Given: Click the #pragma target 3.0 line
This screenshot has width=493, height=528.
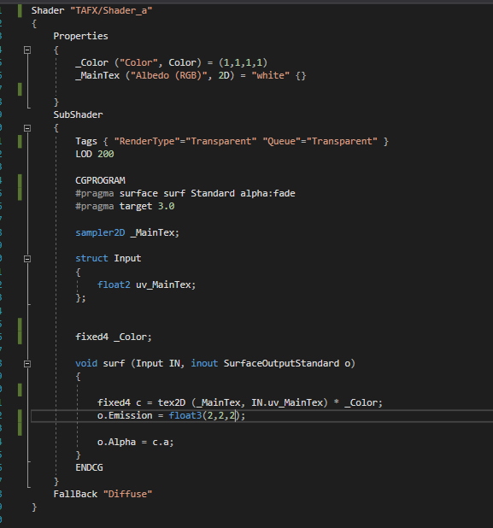Looking at the screenshot, I should [125, 206].
